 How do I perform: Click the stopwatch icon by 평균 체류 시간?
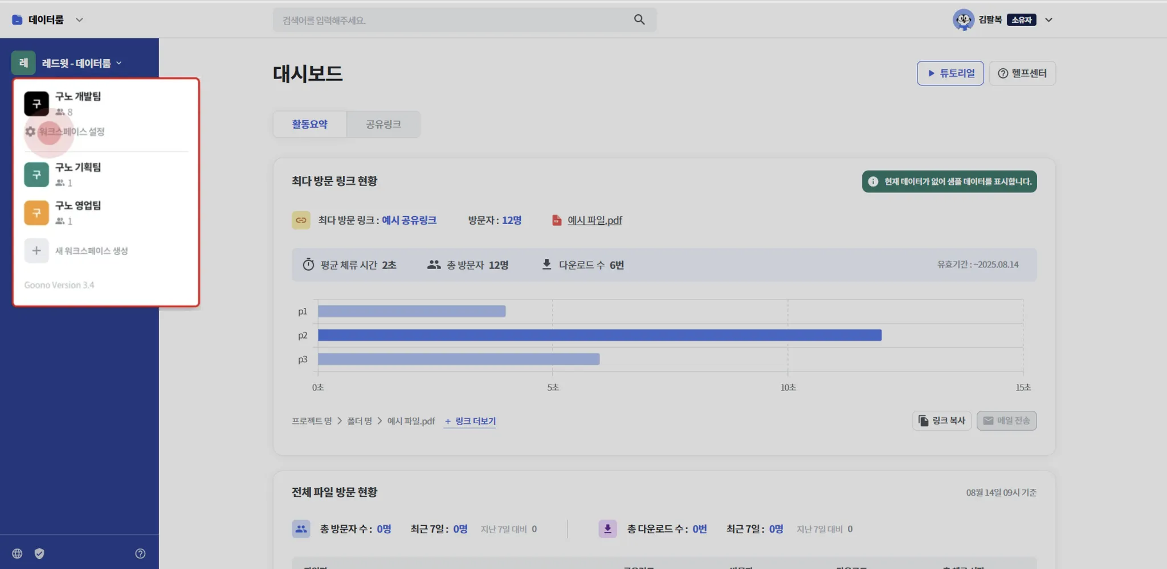(308, 265)
